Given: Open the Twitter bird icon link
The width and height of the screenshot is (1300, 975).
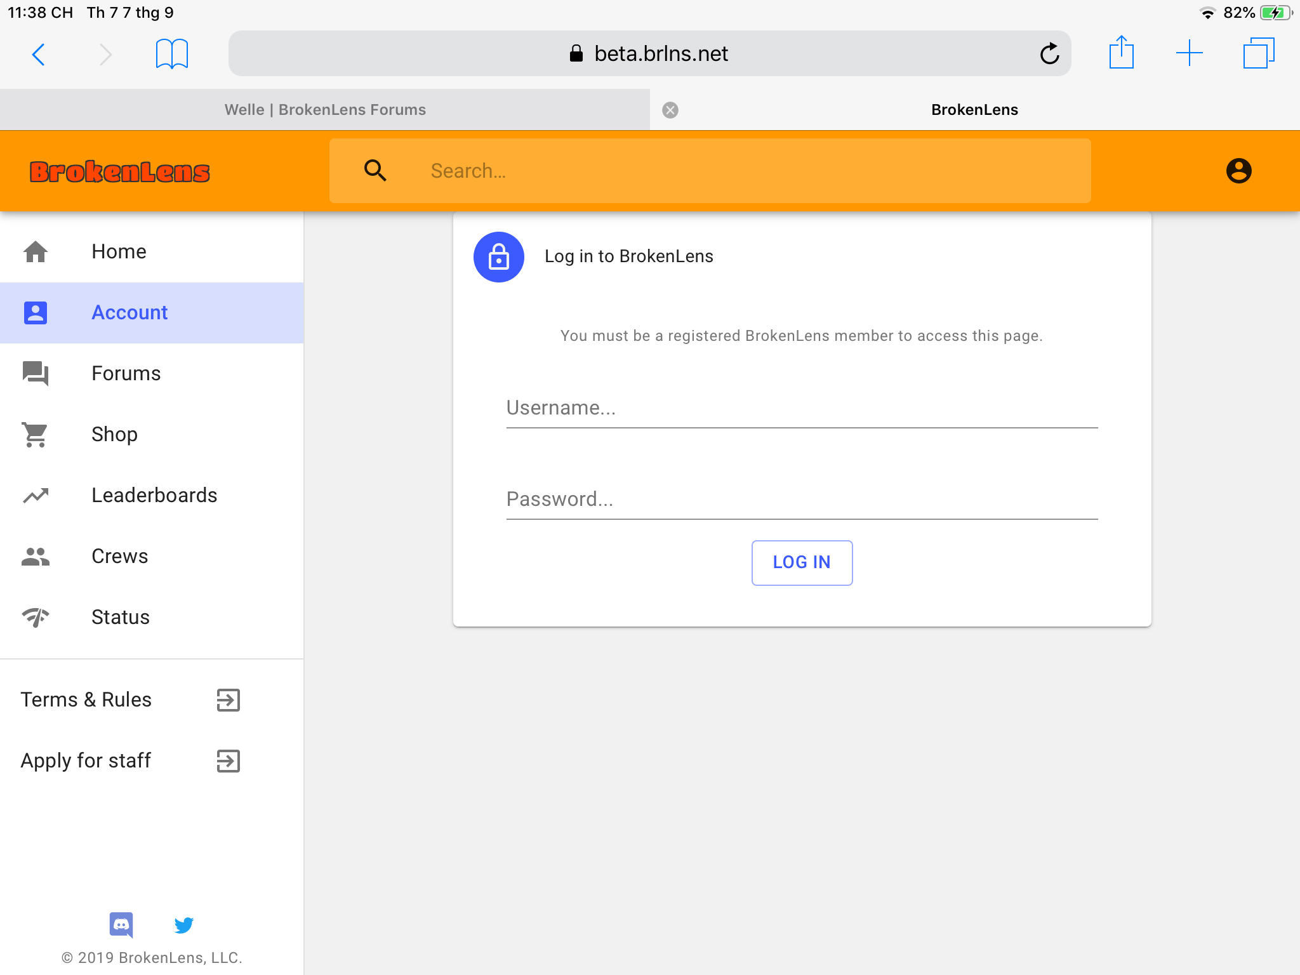Looking at the screenshot, I should [183, 925].
